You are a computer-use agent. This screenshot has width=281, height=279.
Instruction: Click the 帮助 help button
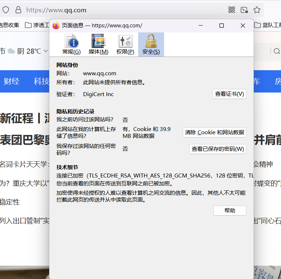tap(230, 211)
